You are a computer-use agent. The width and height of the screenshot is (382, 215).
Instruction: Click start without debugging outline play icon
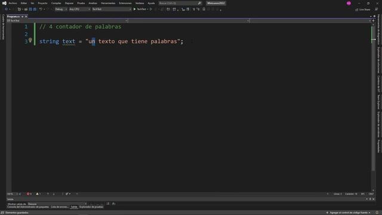[x=151, y=10]
